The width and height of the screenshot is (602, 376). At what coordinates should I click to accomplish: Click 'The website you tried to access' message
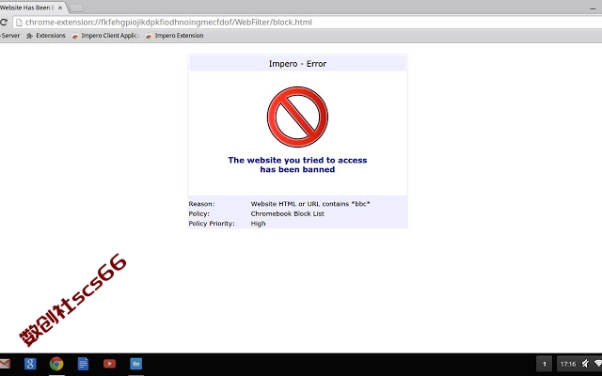click(x=297, y=160)
